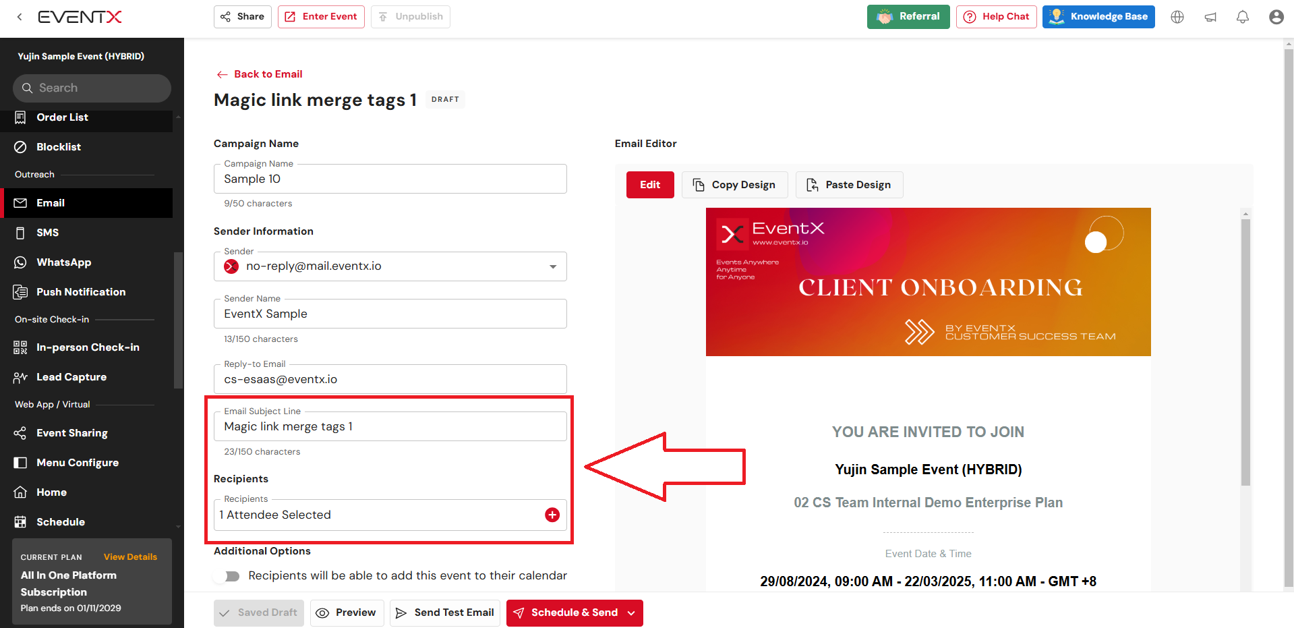Click the email preview scrollbar
Viewport: 1294px width, 628px height.
pos(1245,351)
